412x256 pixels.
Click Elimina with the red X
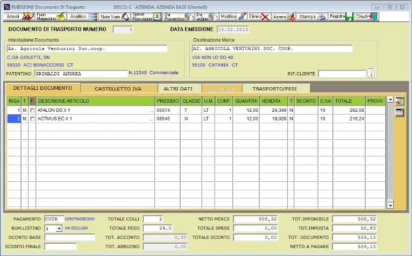pyautogui.click(x=259, y=17)
